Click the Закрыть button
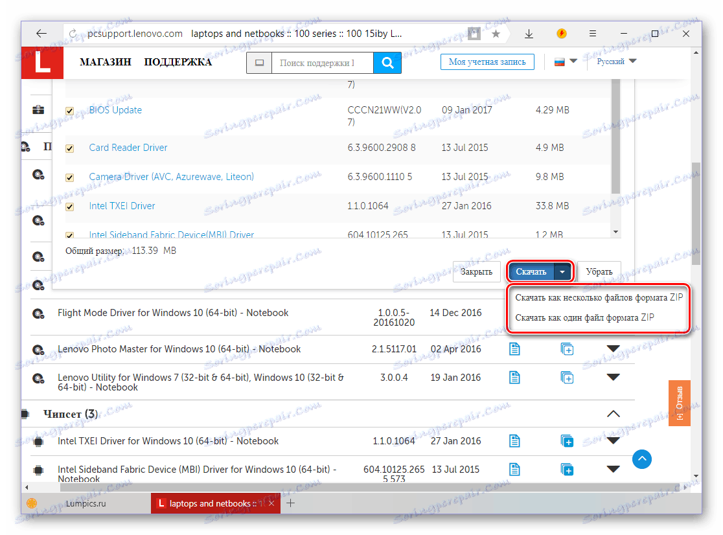Image resolution: width=723 pixels, height=535 pixels. tap(476, 271)
